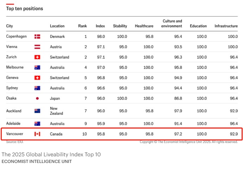Click the Canada flag icon beside Vancouver

(37, 134)
